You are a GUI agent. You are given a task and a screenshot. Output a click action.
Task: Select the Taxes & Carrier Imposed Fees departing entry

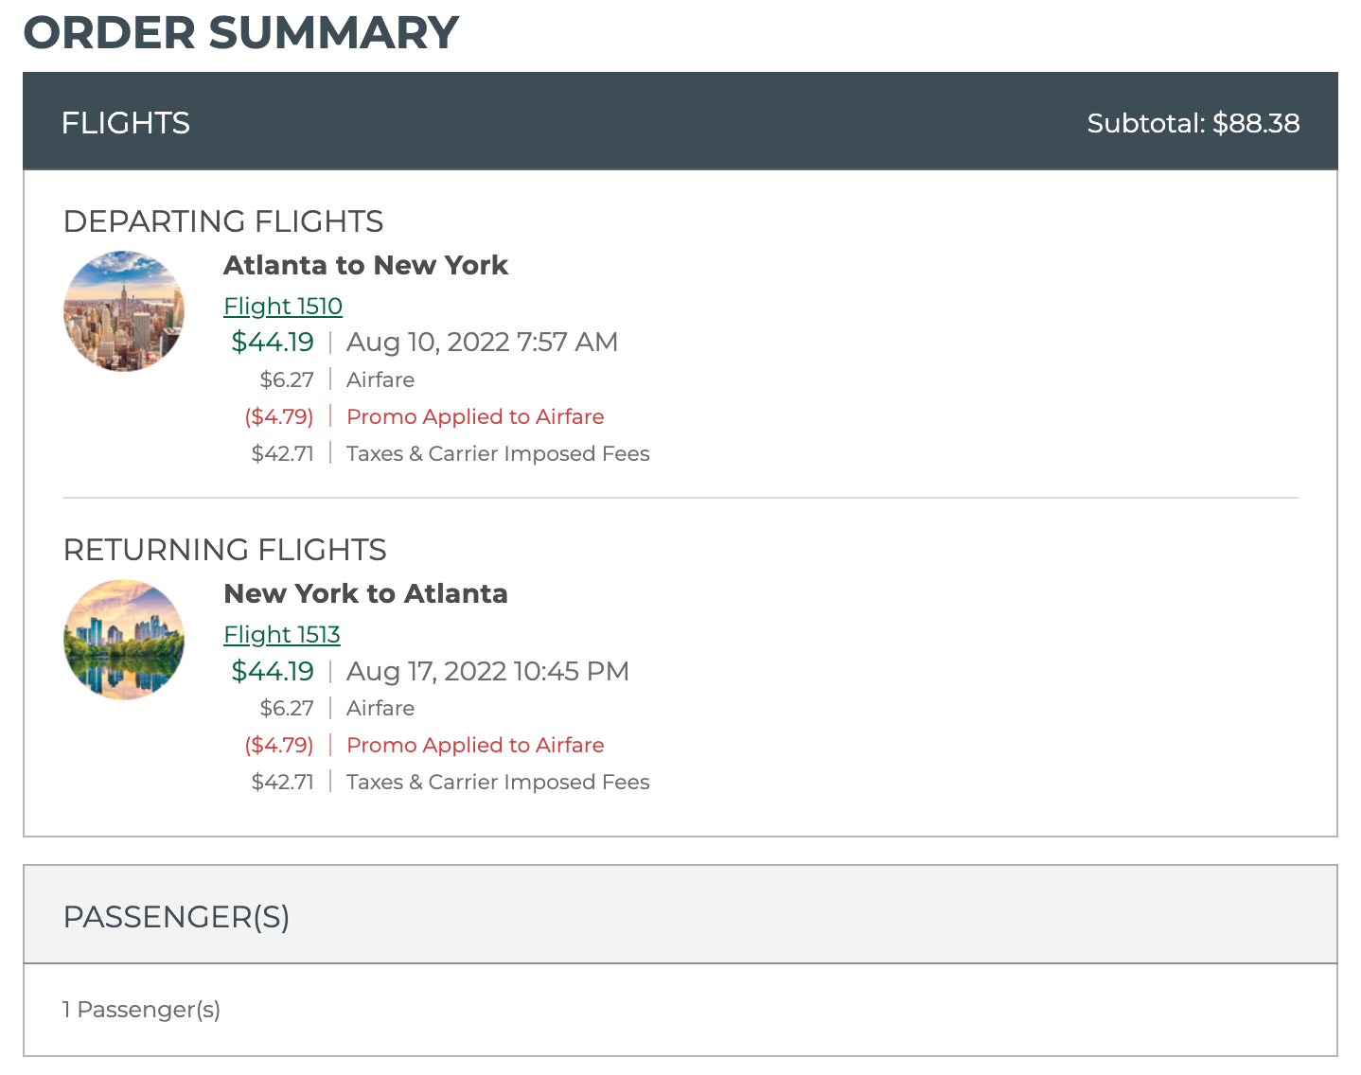pyautogui.click(x=497, y=453)
